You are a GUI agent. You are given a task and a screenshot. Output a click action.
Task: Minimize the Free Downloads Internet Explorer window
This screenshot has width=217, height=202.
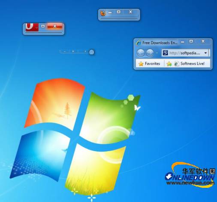pyautogui.click(x=183, y=42)
